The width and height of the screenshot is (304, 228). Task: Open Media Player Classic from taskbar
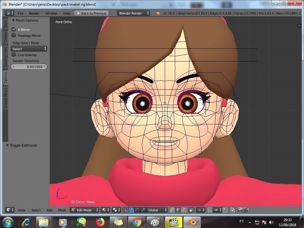click(x=173, y=222)
